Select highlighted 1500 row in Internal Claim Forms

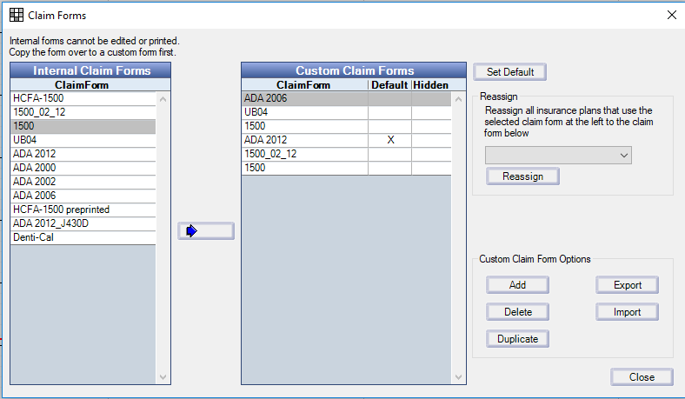coord(83,126)
